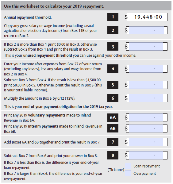Click the black number 8 box label

113,155
